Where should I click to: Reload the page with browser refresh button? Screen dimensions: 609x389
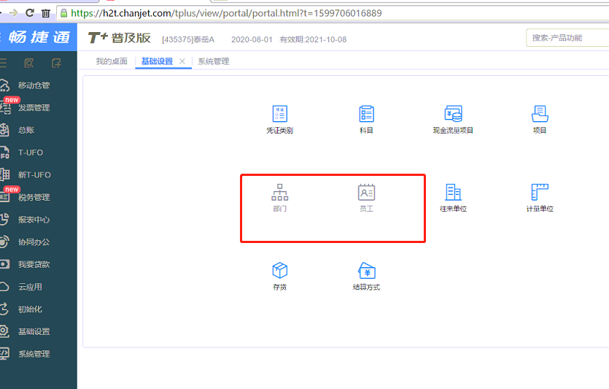coord(29,13)
